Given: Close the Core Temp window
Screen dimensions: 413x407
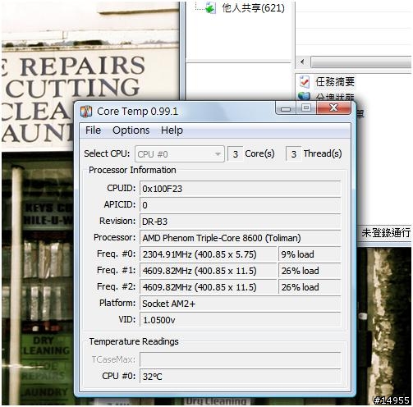Looking at the screenshot, I should pyautogui.click(x=333, y=107).
